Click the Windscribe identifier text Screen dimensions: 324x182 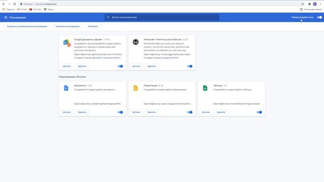[x=168, y=54]
